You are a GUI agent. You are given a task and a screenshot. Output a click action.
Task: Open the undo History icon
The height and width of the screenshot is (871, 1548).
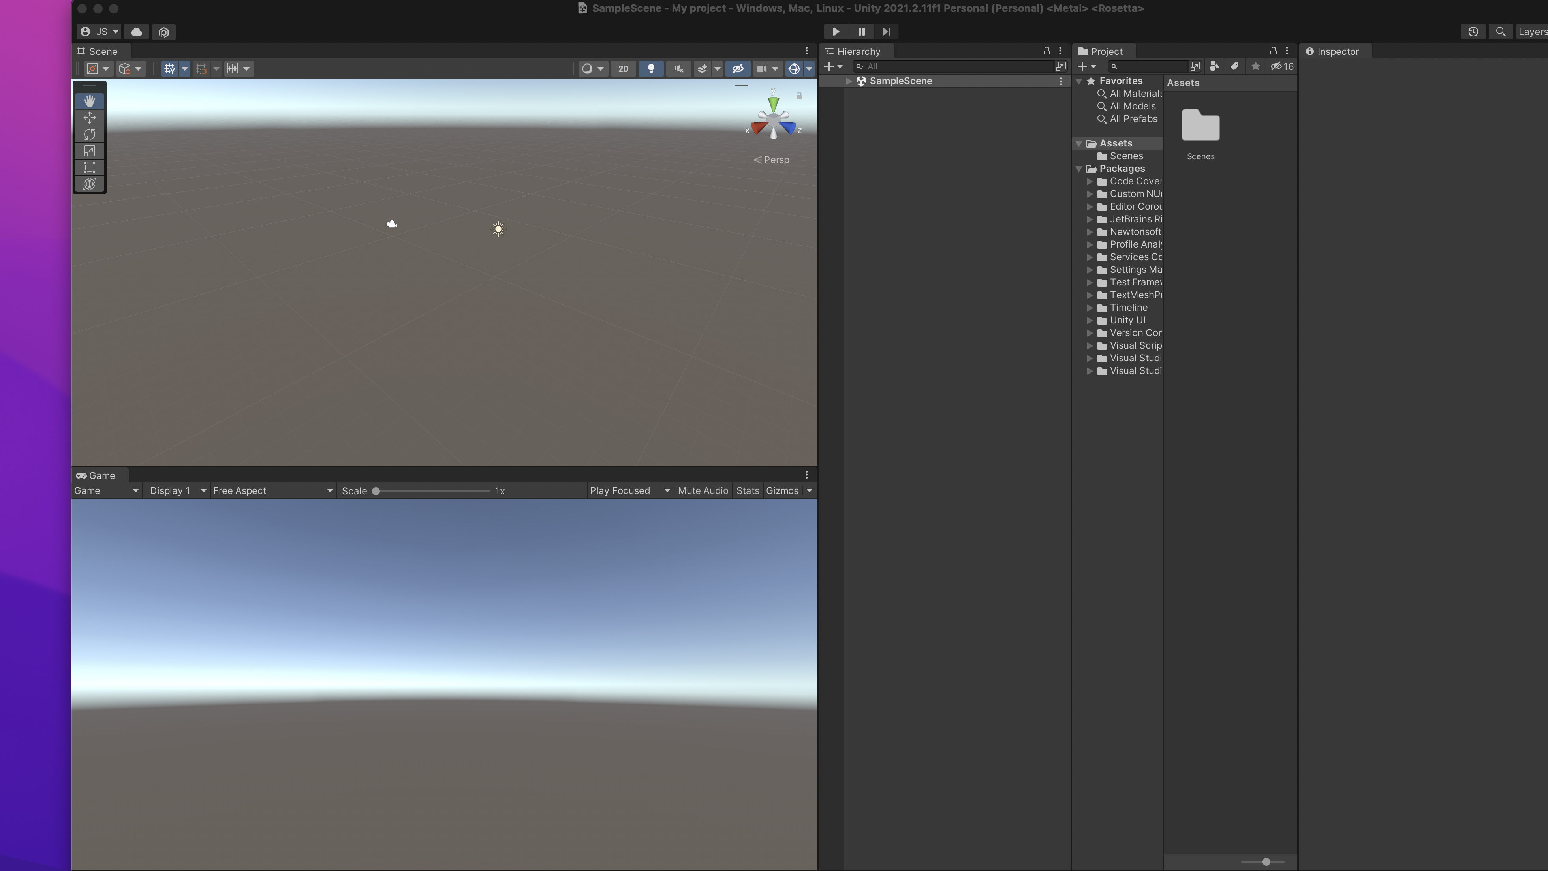tap(1473, 32)
